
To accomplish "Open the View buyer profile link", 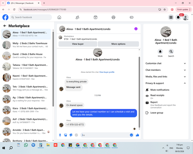I will (107, 72).
